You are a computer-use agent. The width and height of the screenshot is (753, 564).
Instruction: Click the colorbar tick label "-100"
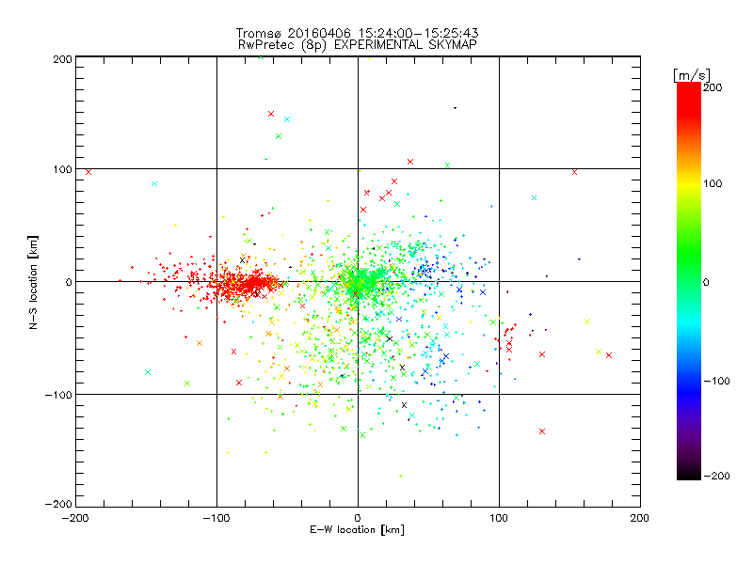pyautogui.click(x=716, y=381)
